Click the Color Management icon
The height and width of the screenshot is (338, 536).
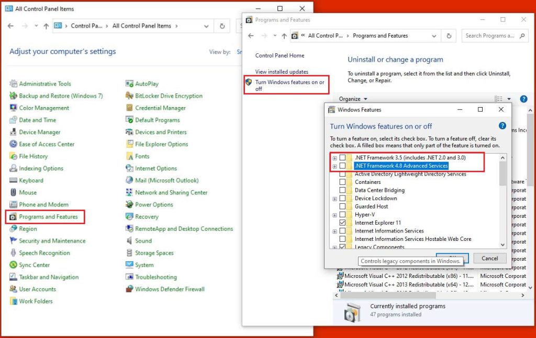click(x=13, y=108)
